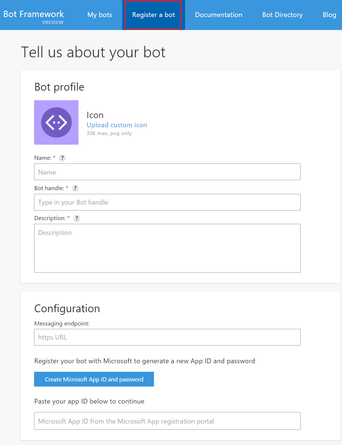The width and height of the screenshot is (342, 445).
Task: Click the Upload custom icon link
Action: tap(117, 125)
